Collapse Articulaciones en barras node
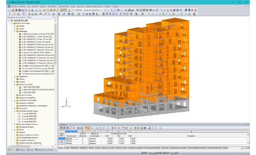This screenshot has width=256, height=155. [15, 111]
